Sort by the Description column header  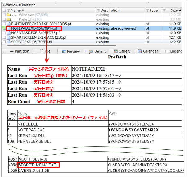[110, 11]
